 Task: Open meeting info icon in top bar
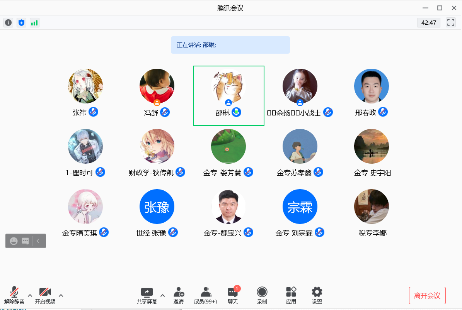(x=8, y=23)
